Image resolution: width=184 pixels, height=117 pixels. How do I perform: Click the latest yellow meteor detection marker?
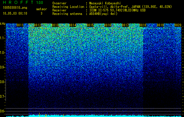pos(63,116)
